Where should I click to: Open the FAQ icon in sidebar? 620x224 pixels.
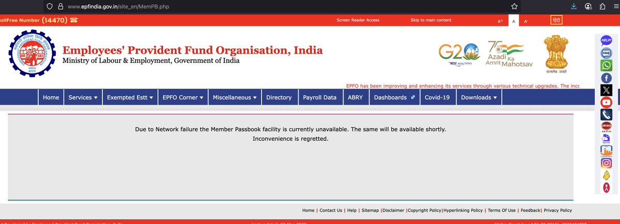(606, 53)
